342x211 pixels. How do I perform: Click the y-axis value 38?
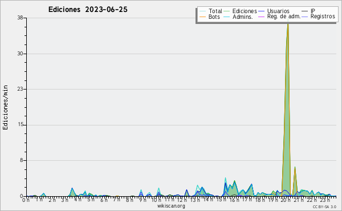tap(21, 18)
